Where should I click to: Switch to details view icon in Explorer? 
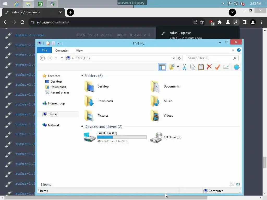click(232, 185)
